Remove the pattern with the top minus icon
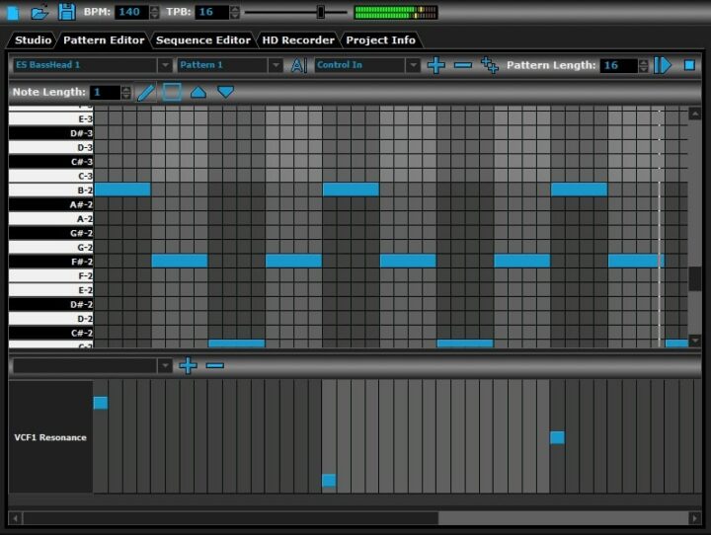The height and width of the screenshot is (535, 711). (x=462, y=65)
